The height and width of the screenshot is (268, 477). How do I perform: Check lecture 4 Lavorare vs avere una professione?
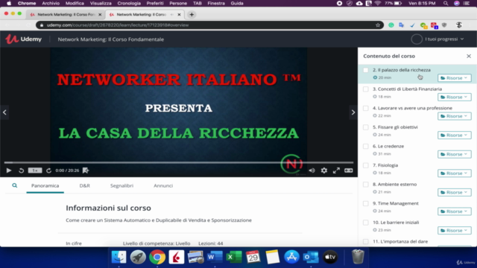pos(366,108)
